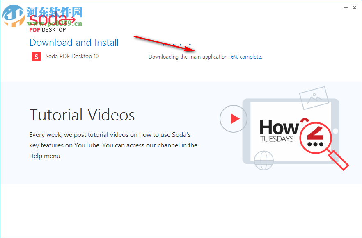Click the 'Every week, we post' description line
The width and height of the screenshot is (362, 238).
[x=110, y=134]
